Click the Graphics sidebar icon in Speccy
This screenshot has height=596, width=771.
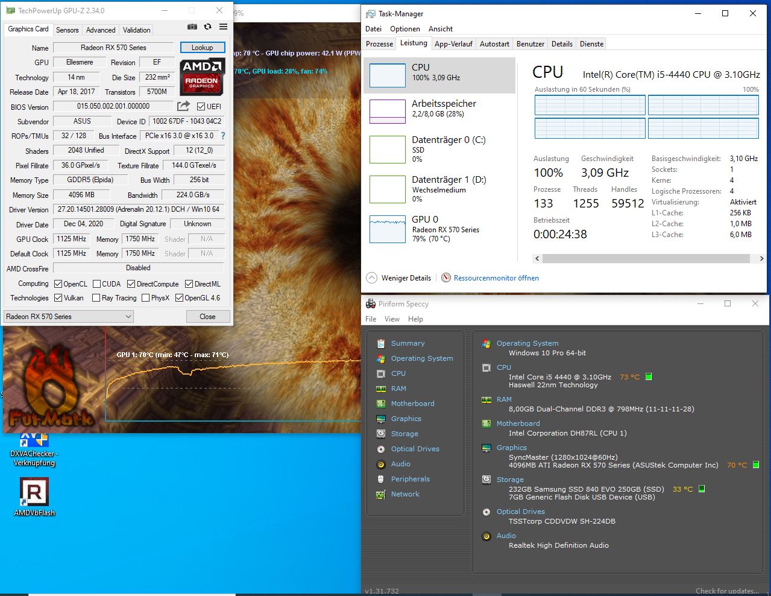tap(381, 419)
